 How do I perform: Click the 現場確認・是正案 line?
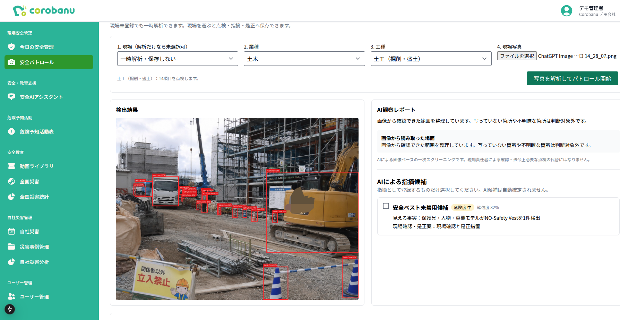click(x=436, y=226)
